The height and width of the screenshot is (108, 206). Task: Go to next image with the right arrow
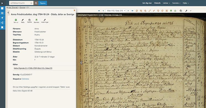point(128,11)
